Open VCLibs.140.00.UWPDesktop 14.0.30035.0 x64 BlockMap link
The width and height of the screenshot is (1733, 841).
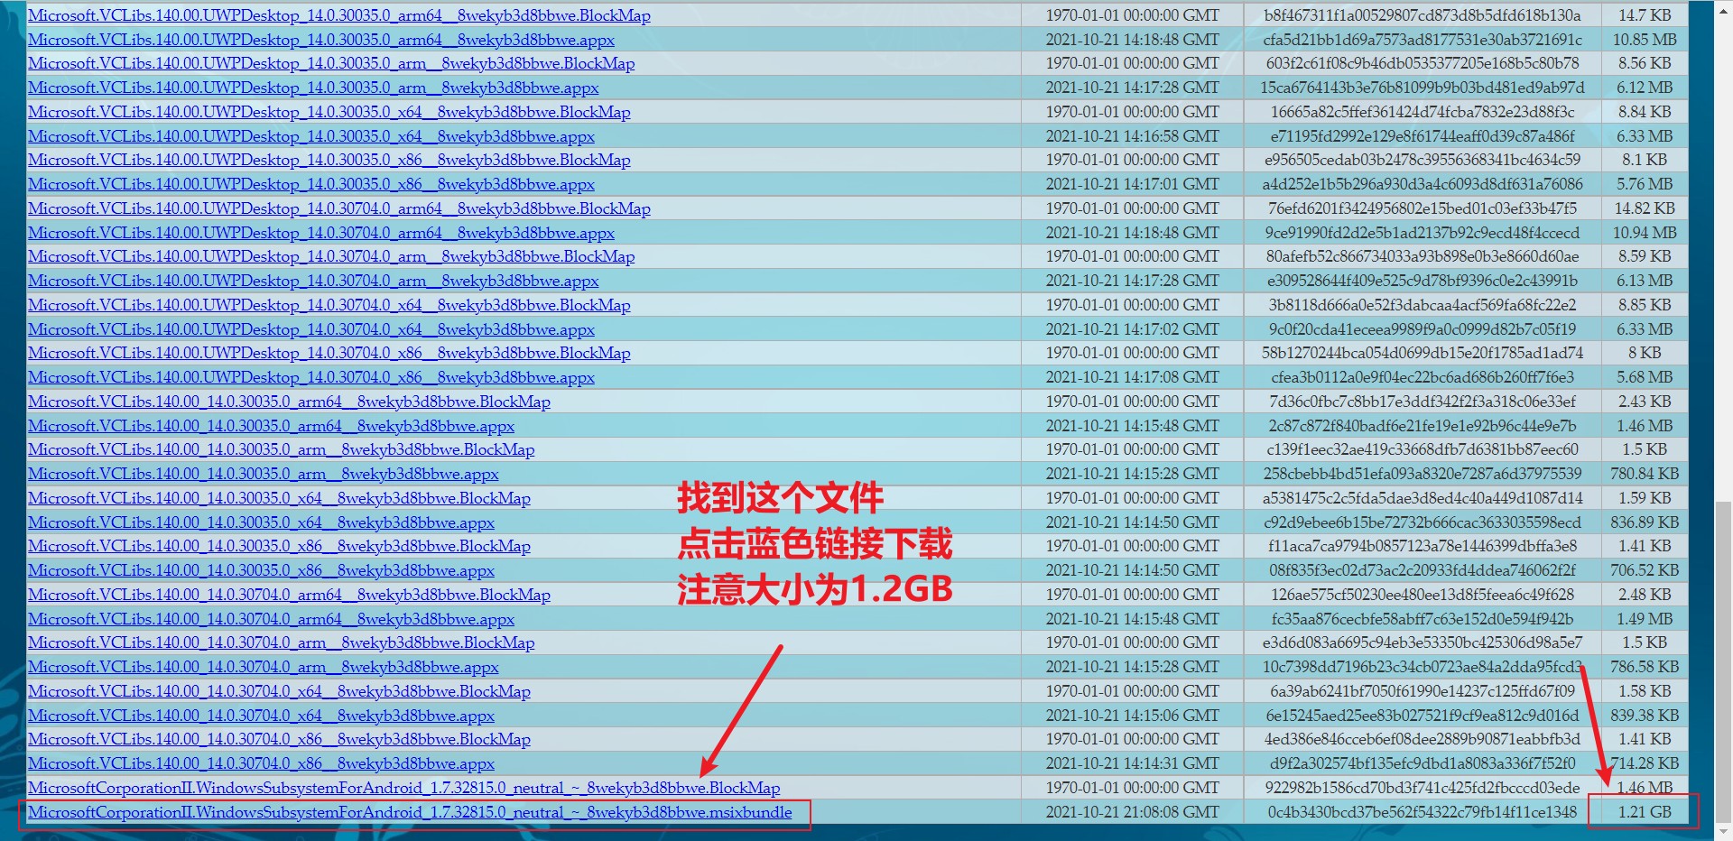click(x=329, y=112)
